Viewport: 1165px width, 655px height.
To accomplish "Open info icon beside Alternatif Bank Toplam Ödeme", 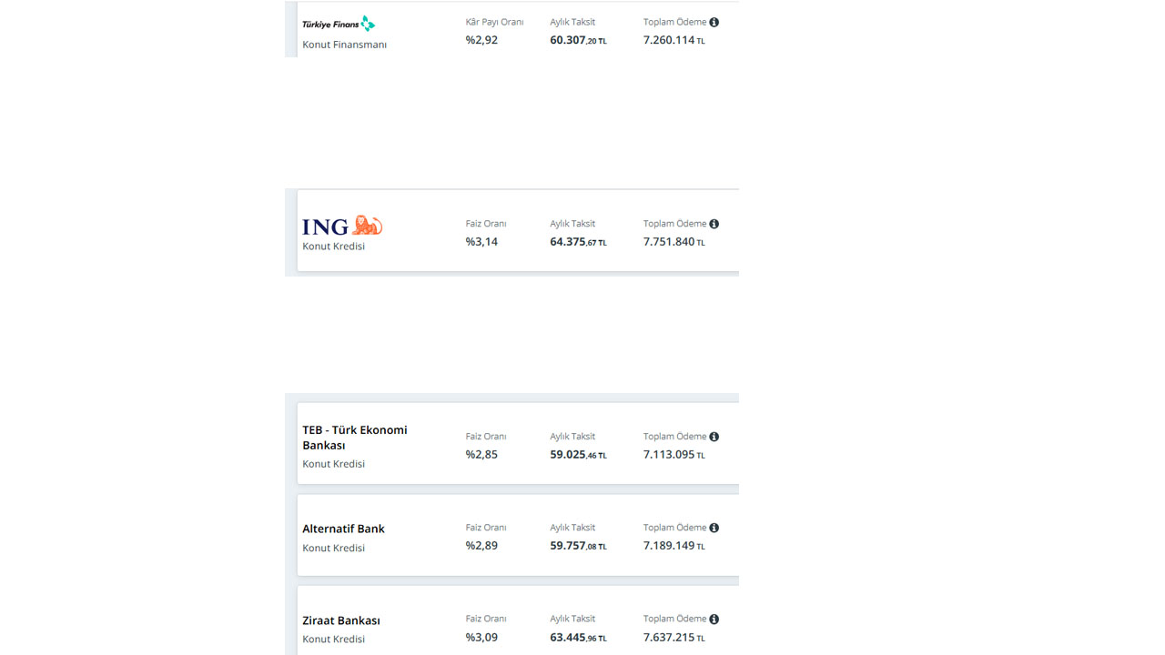I will [714, 528].
